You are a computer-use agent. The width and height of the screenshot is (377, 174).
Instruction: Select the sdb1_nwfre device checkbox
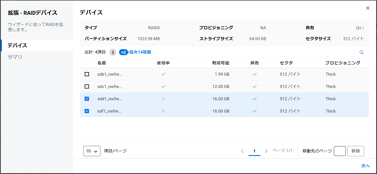coord(87,74)
